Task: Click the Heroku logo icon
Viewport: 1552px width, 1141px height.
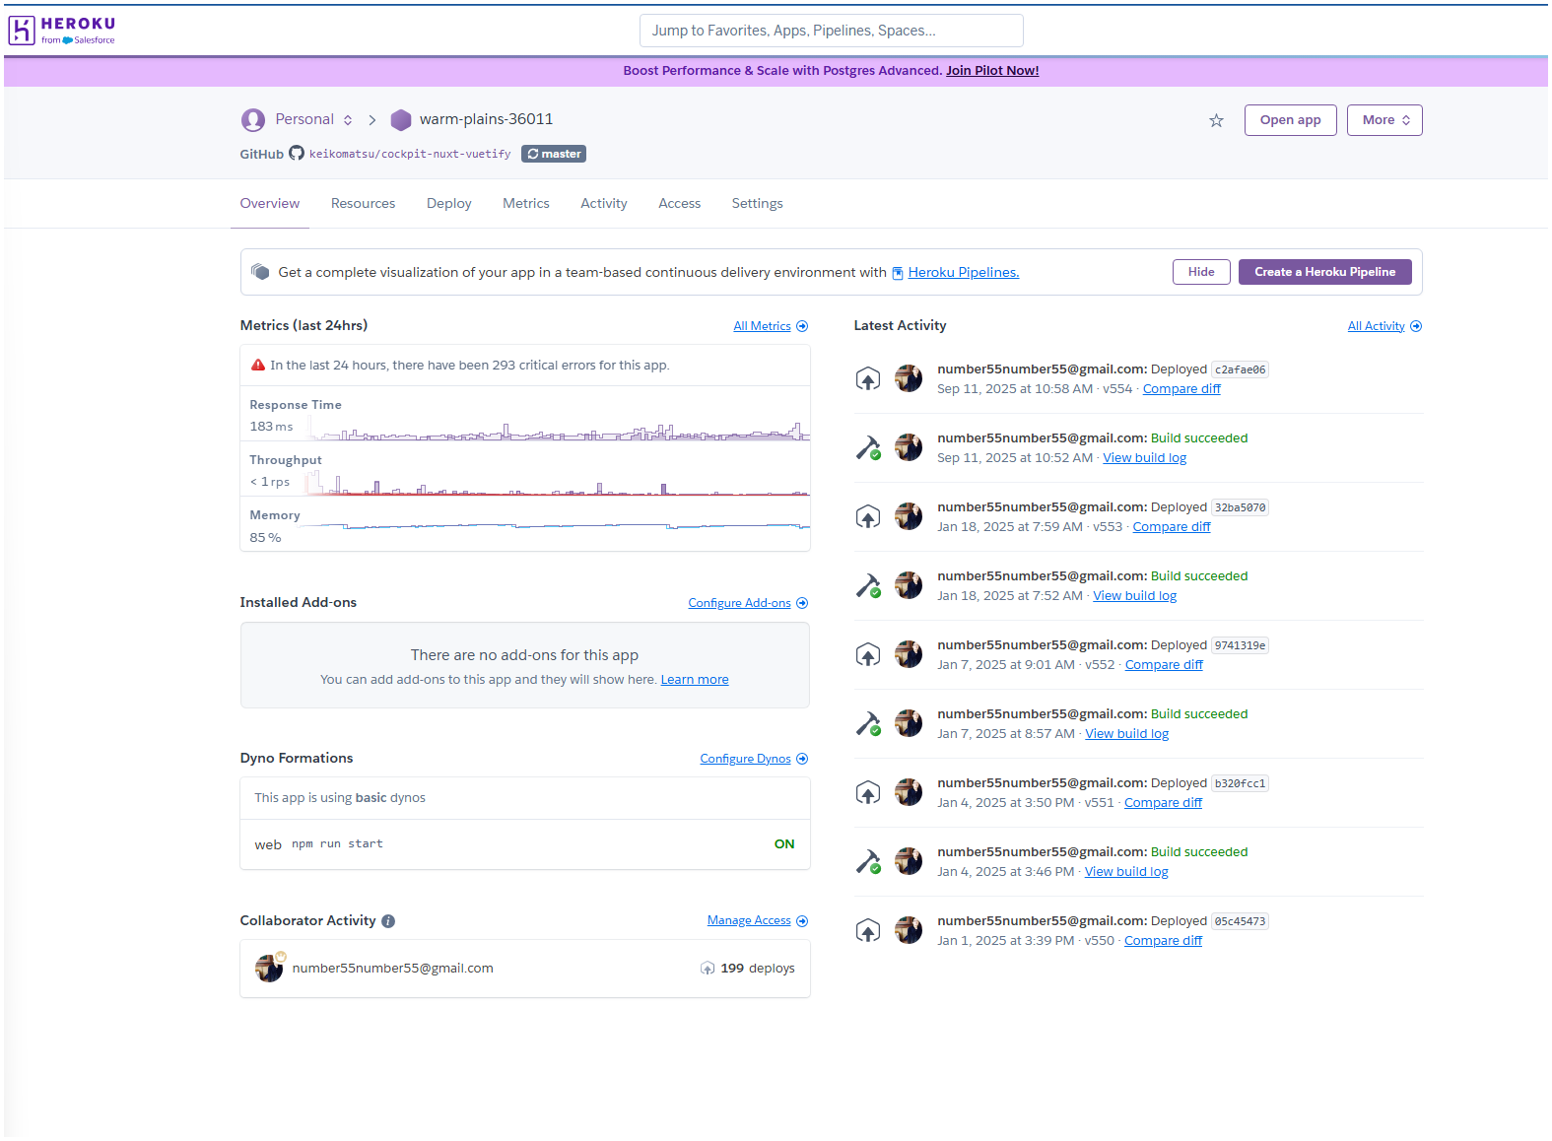Action: click(21, 31)
